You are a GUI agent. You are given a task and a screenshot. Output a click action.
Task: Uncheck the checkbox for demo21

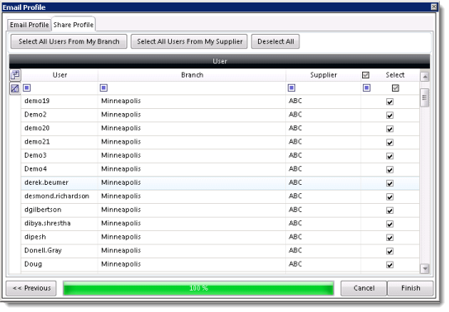pyautogui.click(x=389, y=143)
